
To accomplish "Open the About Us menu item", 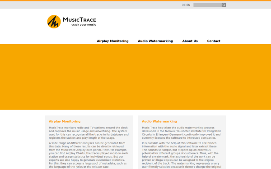I will [190, 41].
